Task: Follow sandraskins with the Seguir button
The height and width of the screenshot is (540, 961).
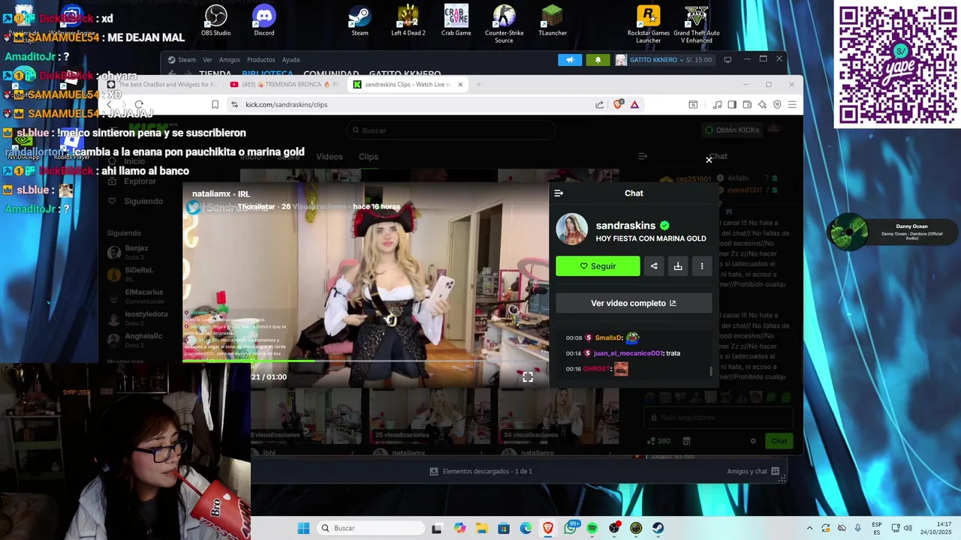Action: pyautogui.click(x=598, y=266)
